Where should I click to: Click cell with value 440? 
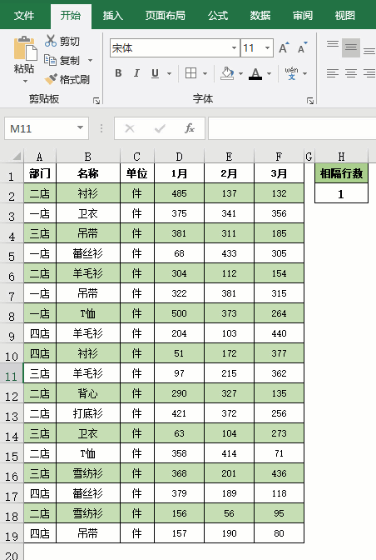tap(279, 333)
